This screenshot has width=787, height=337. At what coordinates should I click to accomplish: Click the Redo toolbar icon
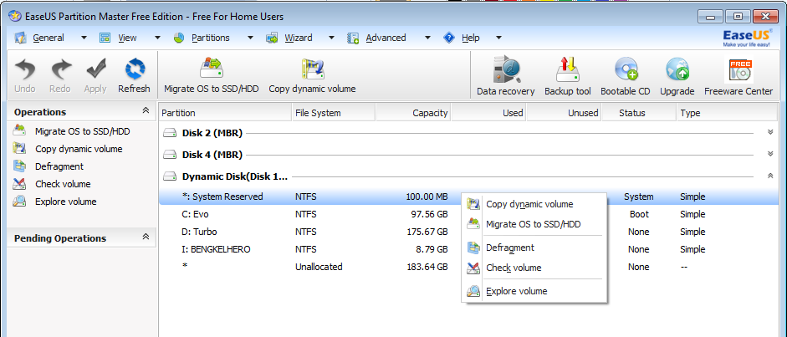(x=60, y=69)
